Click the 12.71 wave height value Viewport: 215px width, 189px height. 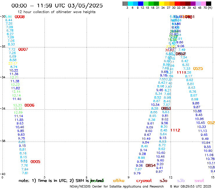[14, 78]
